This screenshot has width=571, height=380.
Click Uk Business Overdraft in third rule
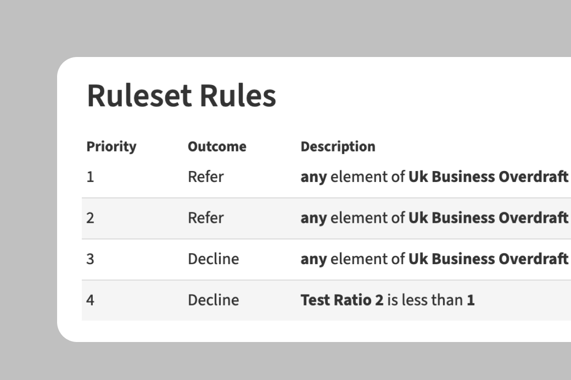click(x=488, y=259)
